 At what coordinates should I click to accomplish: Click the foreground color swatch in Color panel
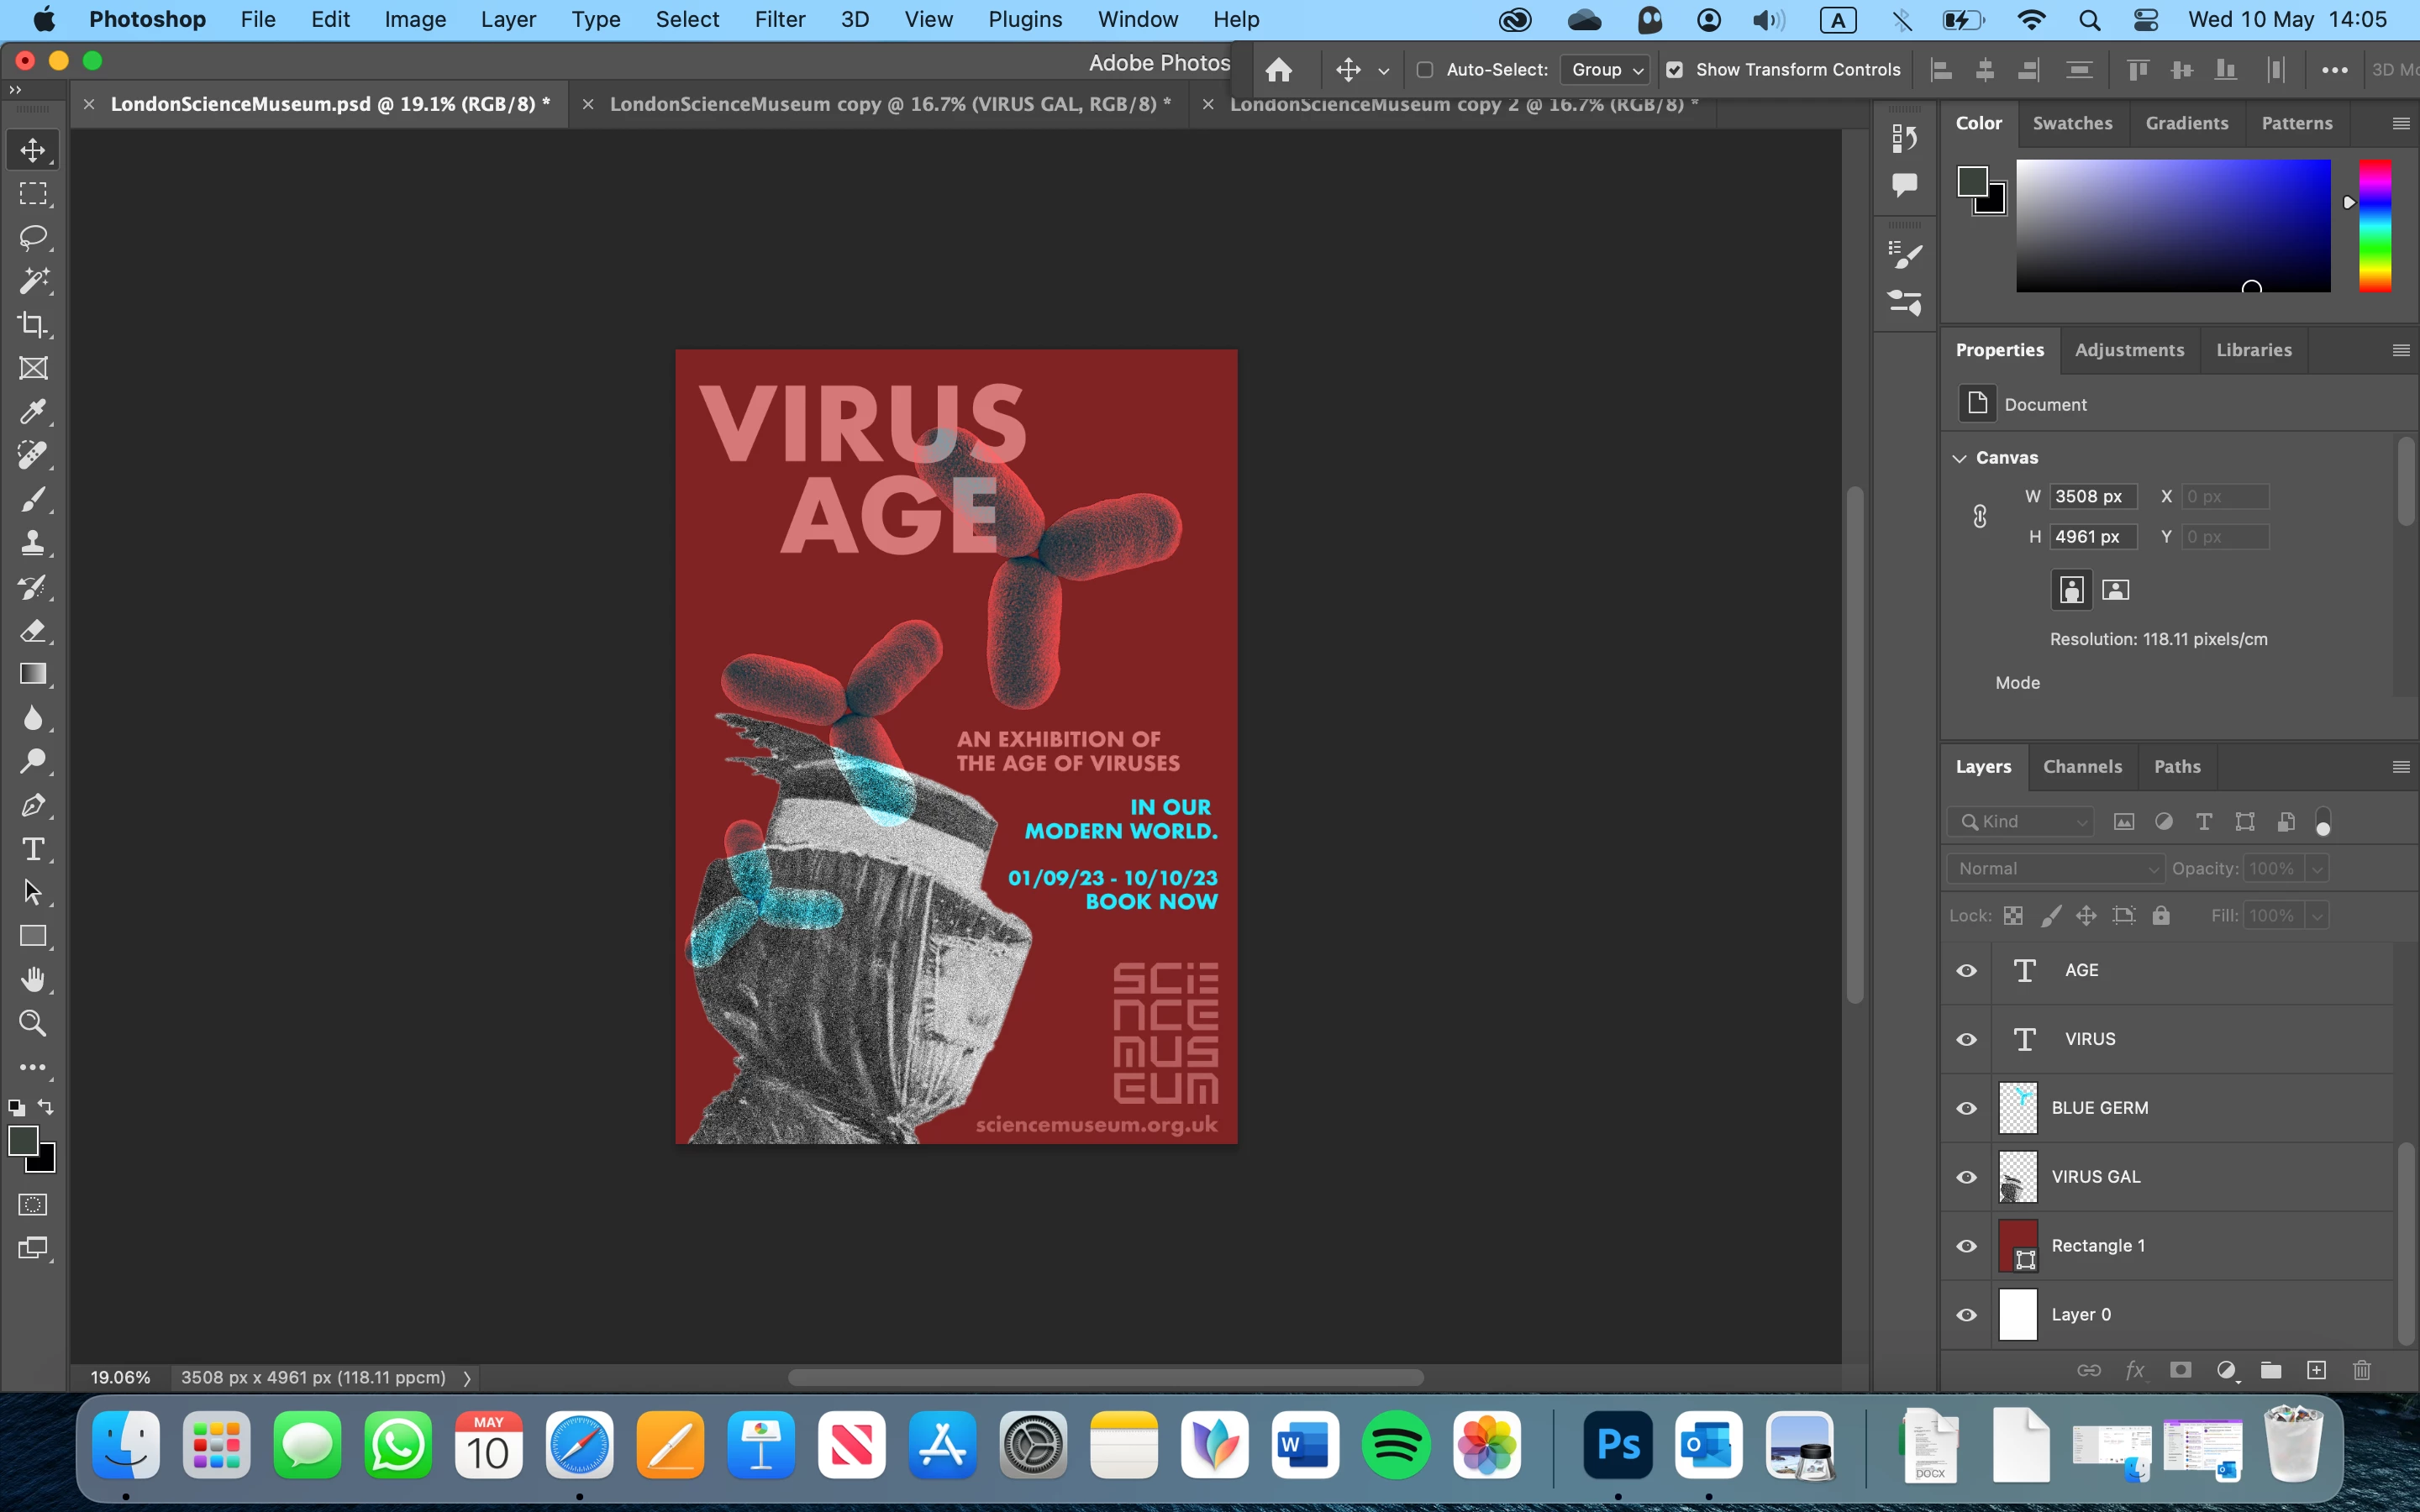click(x=1971, y=181)
